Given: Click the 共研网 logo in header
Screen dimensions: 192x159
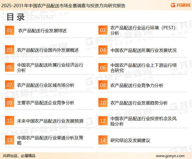Looking at the screenshot, I should click(x=180, y=5).
